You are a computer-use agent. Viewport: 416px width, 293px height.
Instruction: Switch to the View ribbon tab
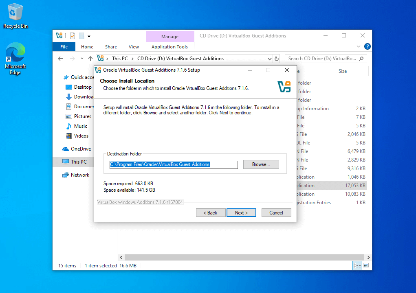tap(134, 47)
